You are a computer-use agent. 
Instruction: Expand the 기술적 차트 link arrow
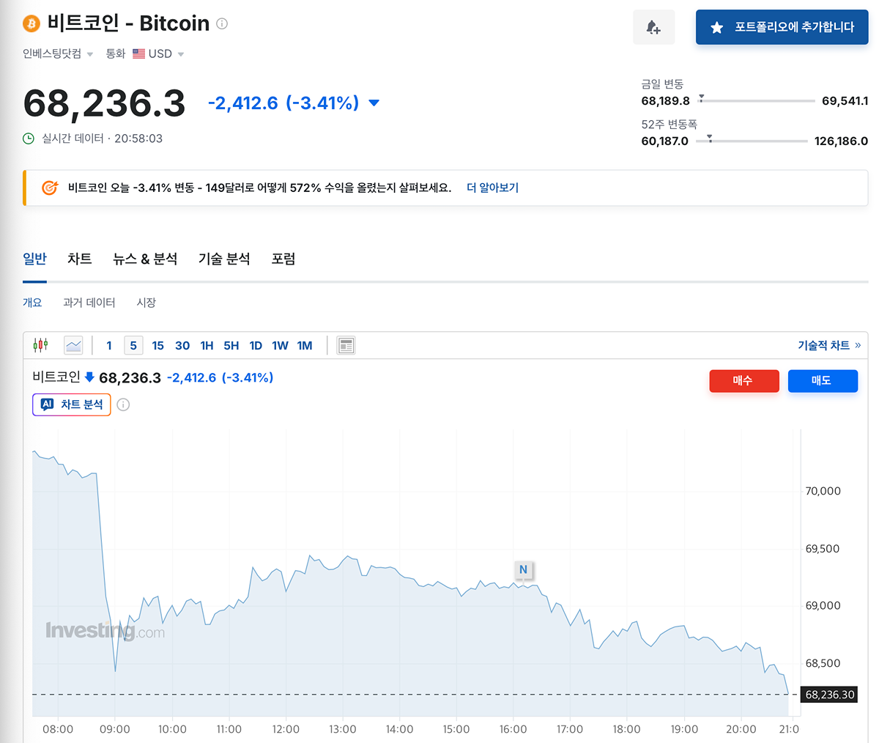(x=858, y=345)
